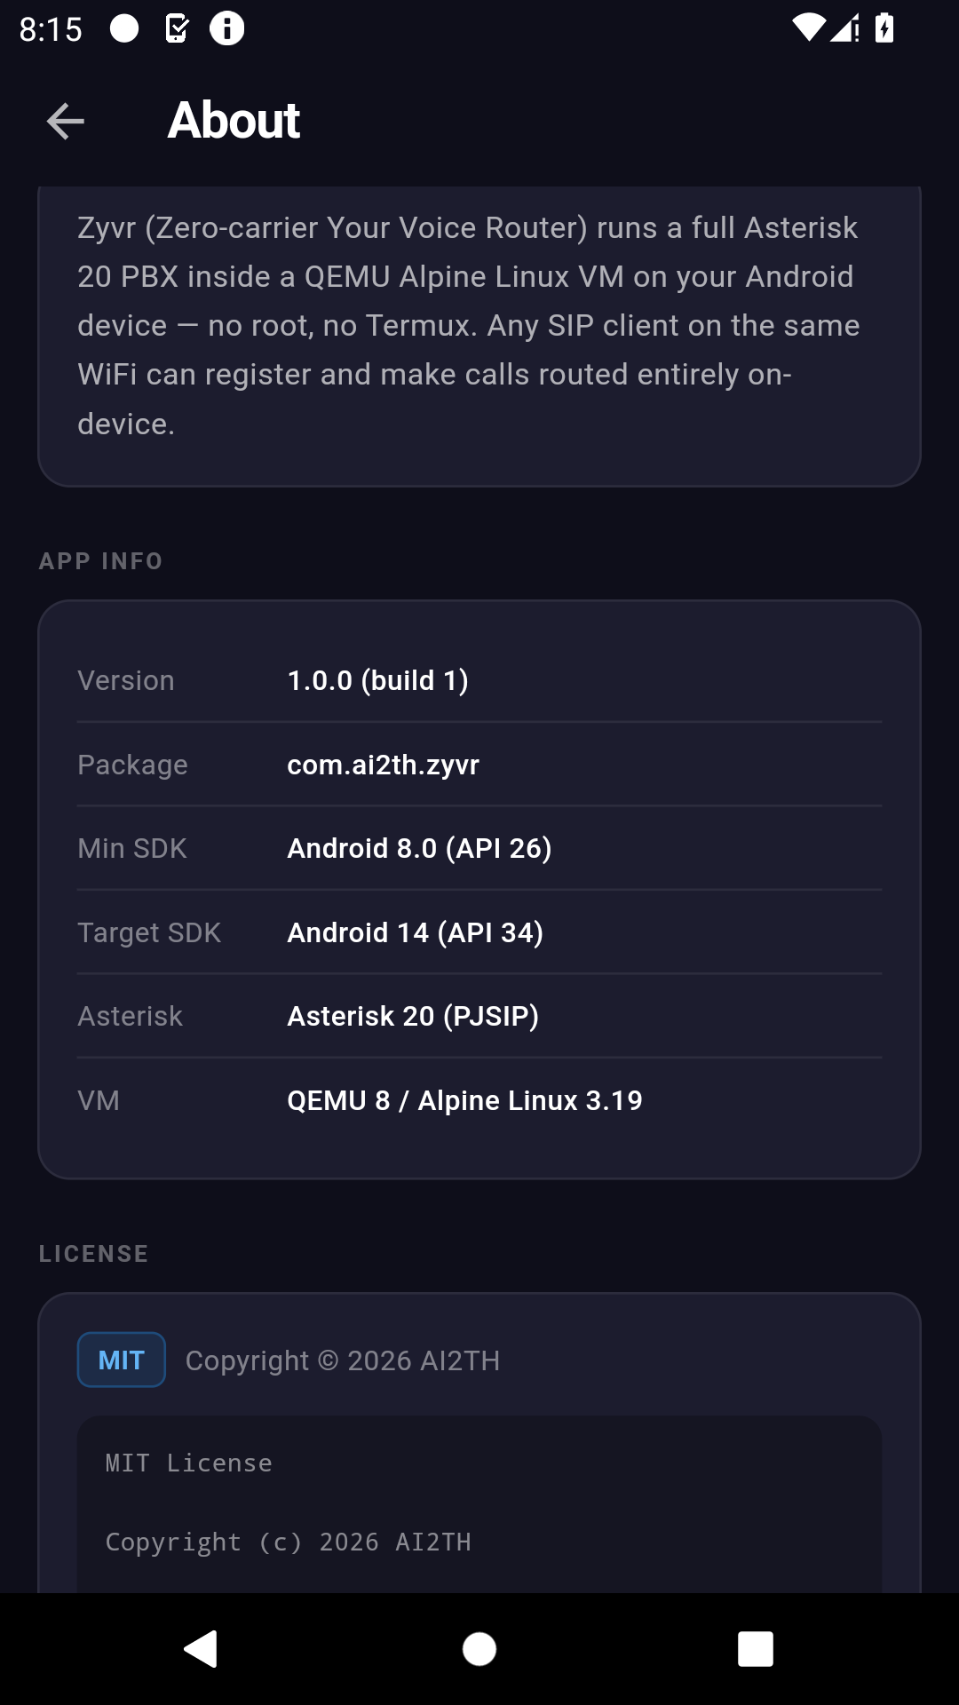Open recent apps square button

tap(755, 1649)
